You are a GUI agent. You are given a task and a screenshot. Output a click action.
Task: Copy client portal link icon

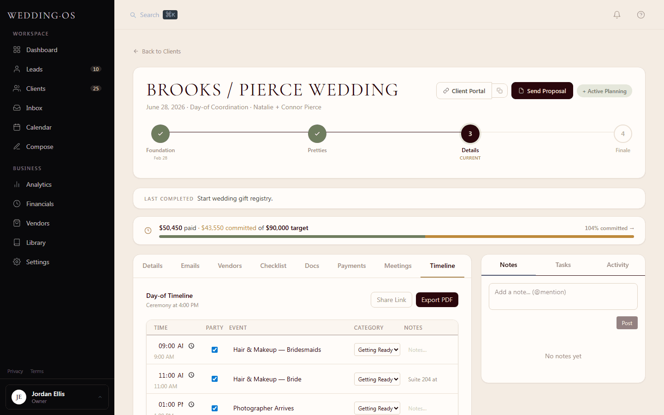pyautogui.click(x=500, y=91)
